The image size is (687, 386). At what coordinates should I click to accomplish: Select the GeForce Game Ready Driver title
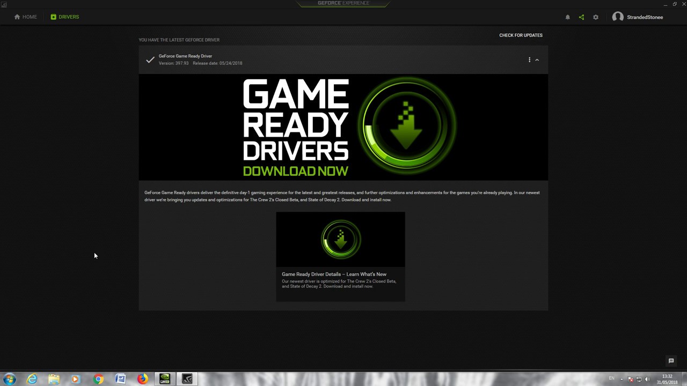[185, 56]
